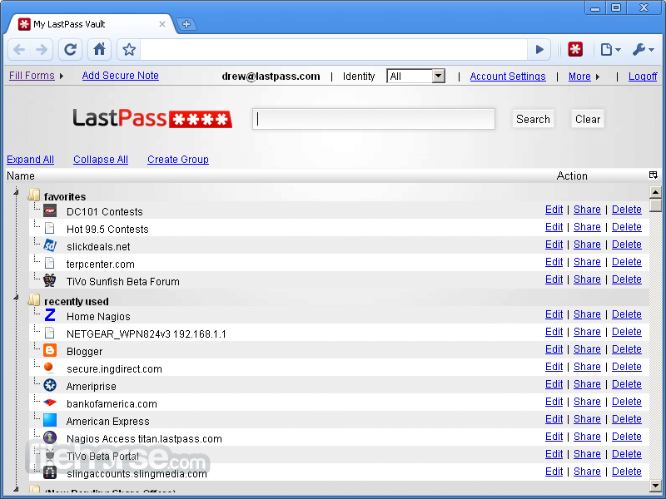Viewport: 666px width, 499px height.
Task: Edit the terpcenter.com entry
Action: [554, 262]
